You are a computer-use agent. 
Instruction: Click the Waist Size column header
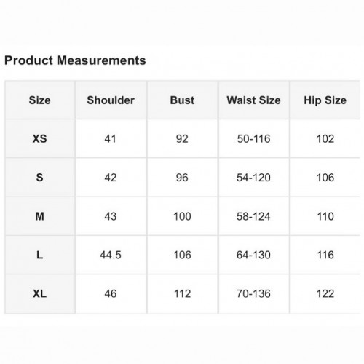(x=253, y=100)
